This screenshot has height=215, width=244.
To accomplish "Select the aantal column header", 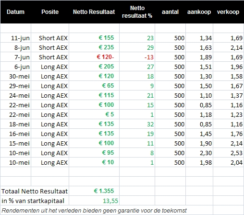I will pyautogui.click(x=170, y=12).
